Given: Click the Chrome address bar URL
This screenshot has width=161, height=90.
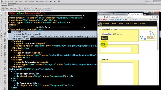Looking at the screenshot, I should click(x=122, y=17).
